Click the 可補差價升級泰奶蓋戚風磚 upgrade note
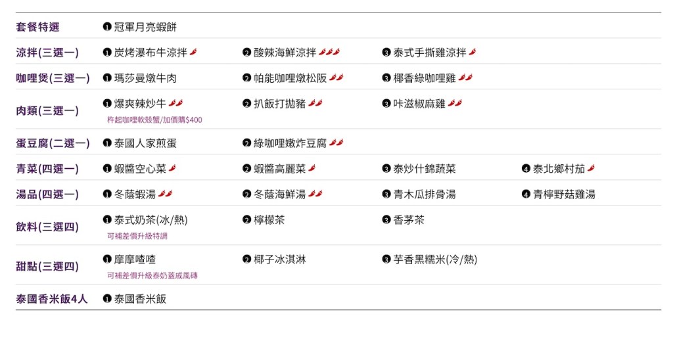 pos(152,276)
